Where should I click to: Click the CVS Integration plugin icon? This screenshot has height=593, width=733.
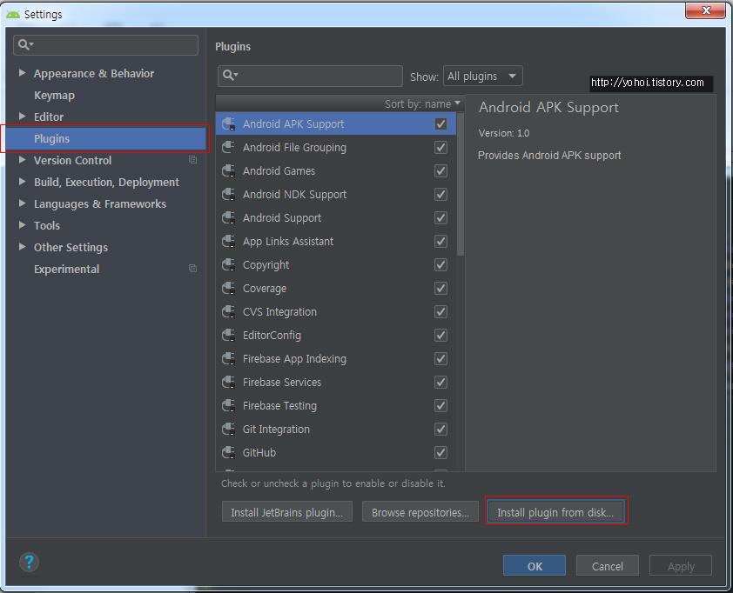click(229, 312)
